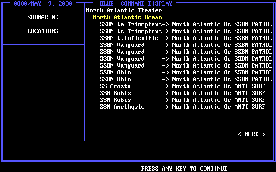Click destination North Atlantic Oc in Amethyste row
276x172 pixels.
coord(201,107)
